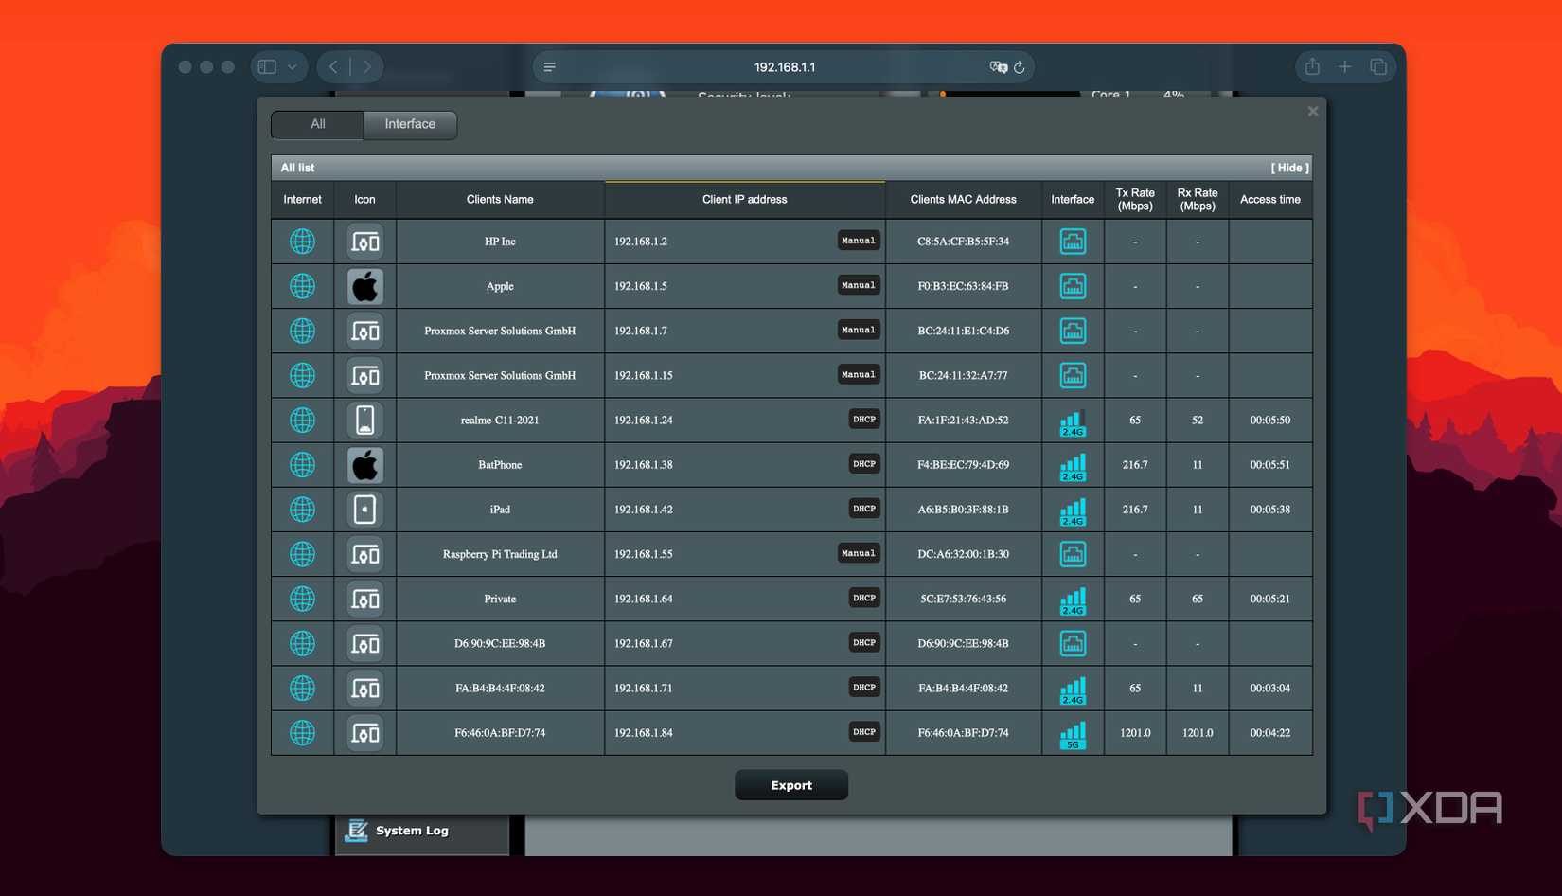Click MAC address 5C:E7:53:76:43:56
This screenshot has width=1562, height=896.
[963, 599]
